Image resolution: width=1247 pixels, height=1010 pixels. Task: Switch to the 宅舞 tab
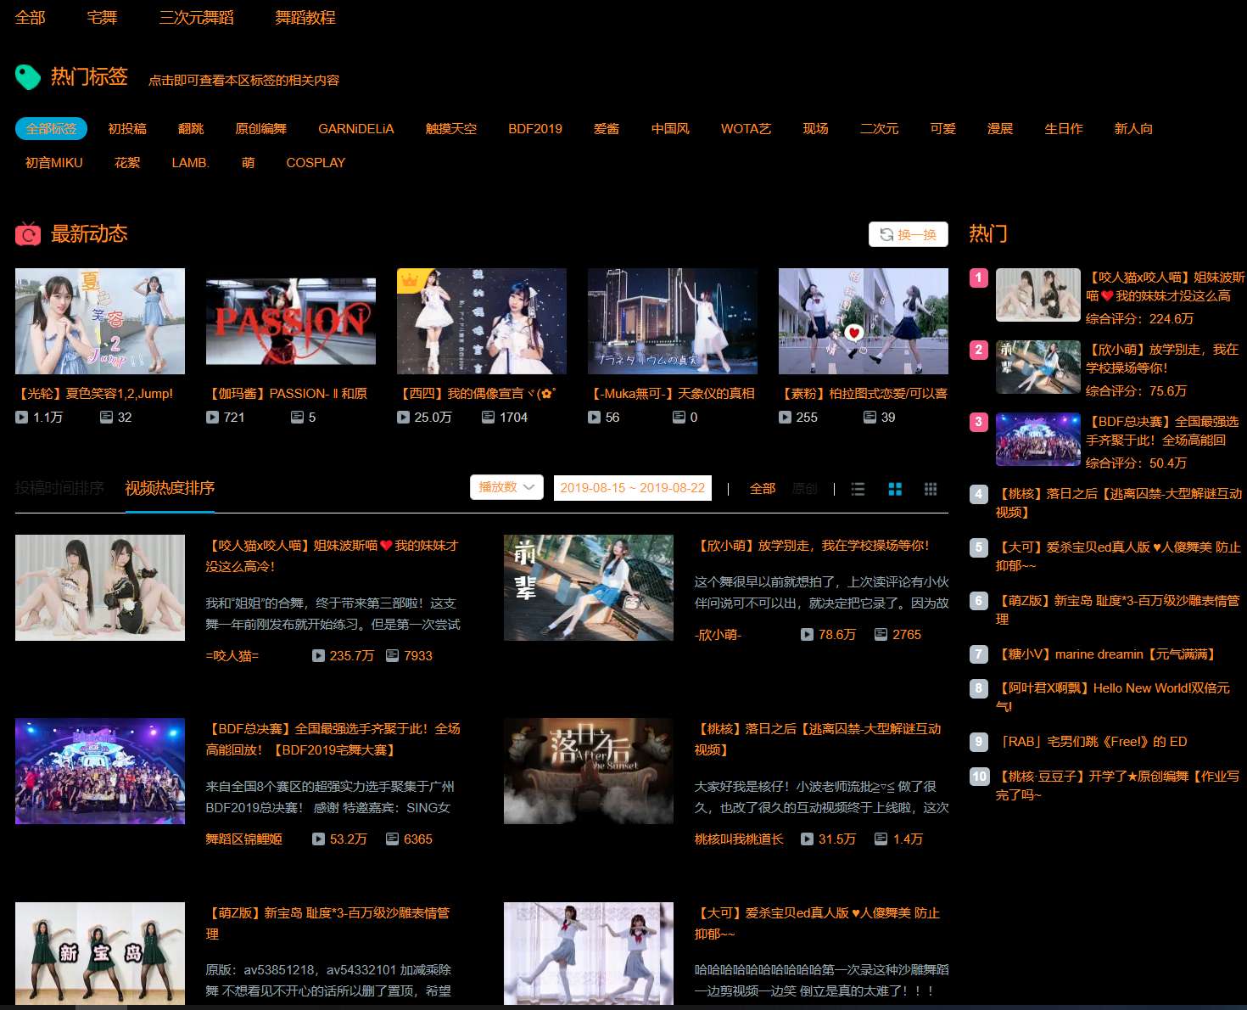point(103,17)
